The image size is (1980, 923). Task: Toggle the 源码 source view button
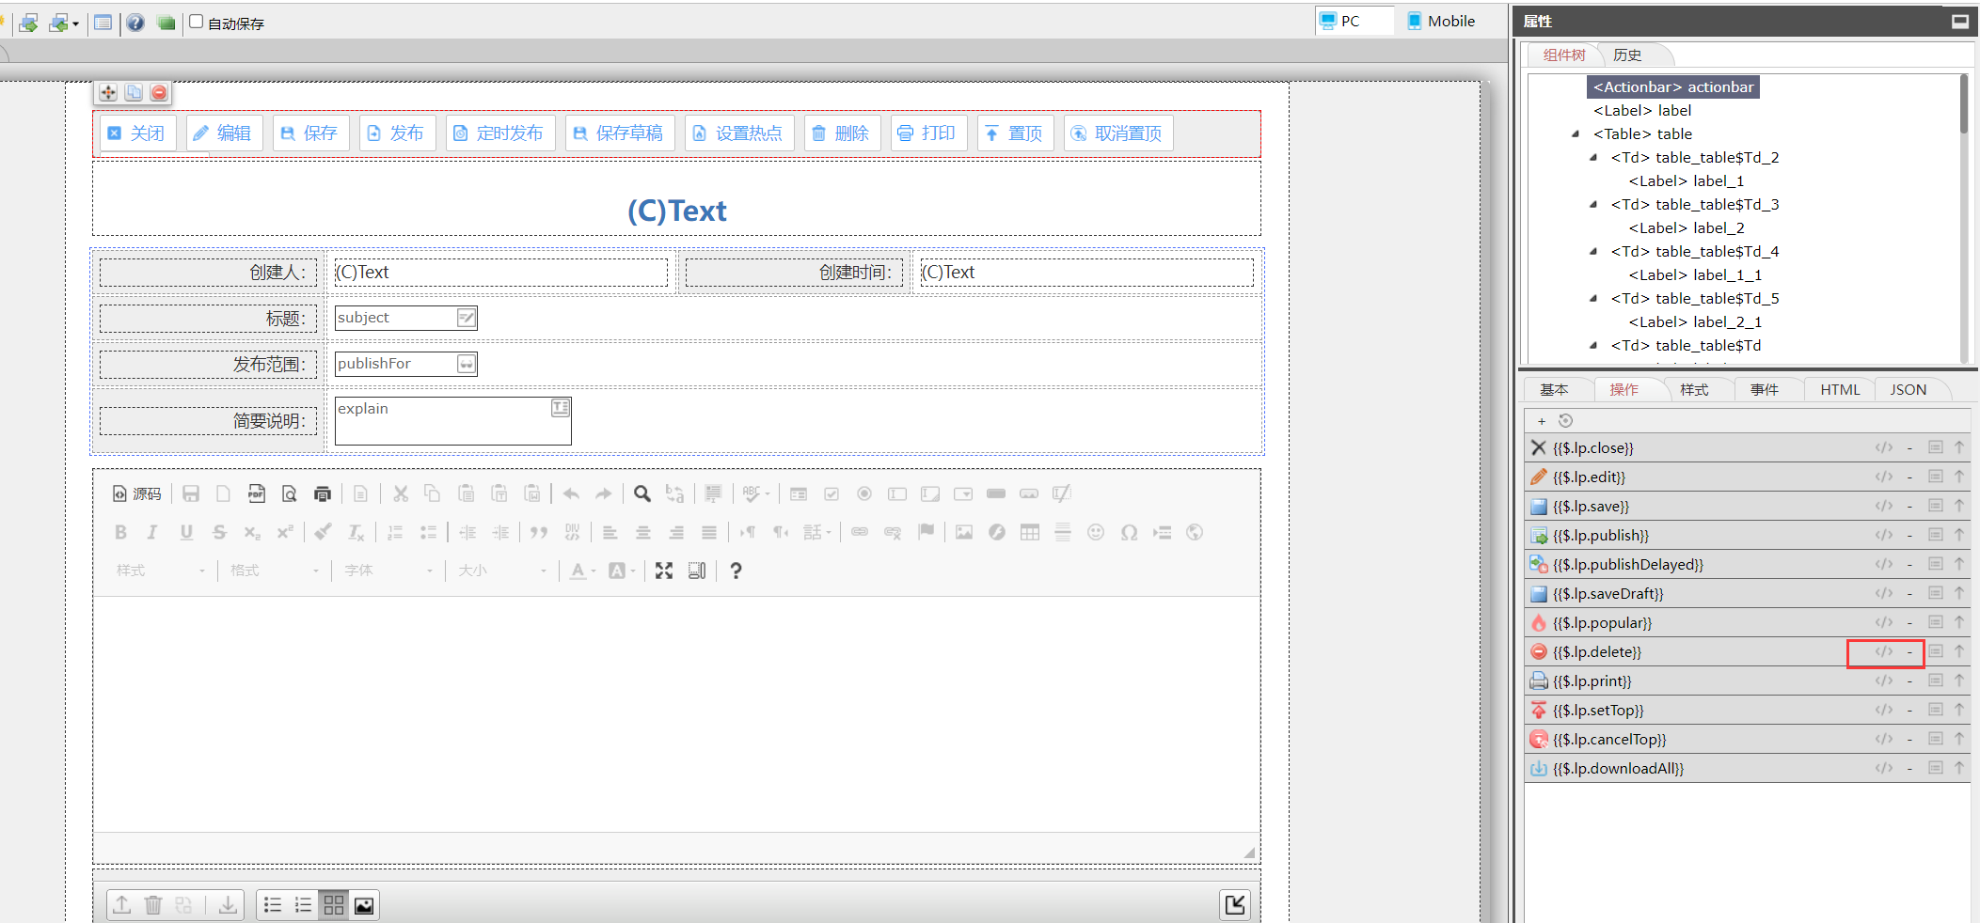click(x=137, y=493)
